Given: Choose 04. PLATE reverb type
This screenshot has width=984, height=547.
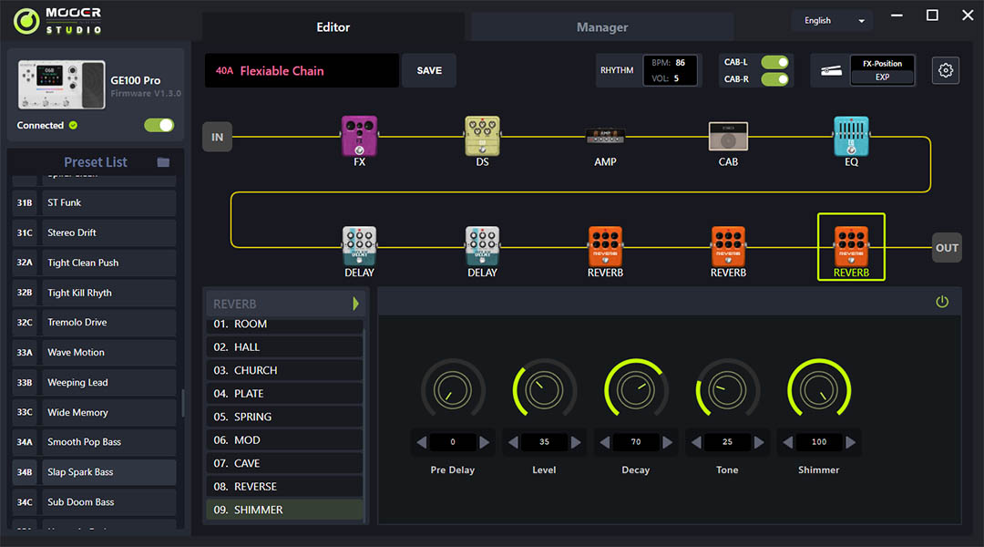Looking at the screenshot, I should (x=284, y=394).
